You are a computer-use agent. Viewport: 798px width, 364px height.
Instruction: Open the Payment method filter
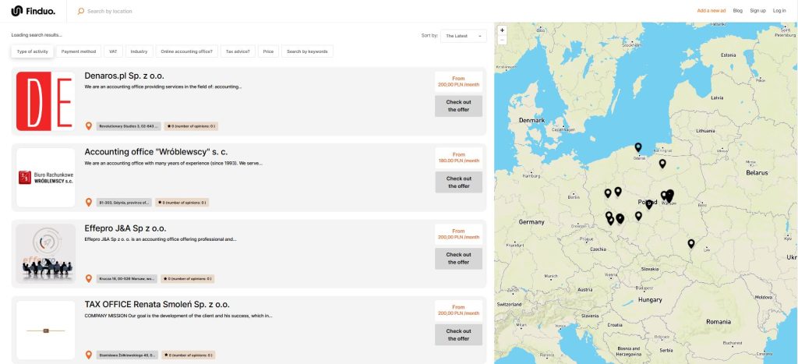(x=79, y=51)
